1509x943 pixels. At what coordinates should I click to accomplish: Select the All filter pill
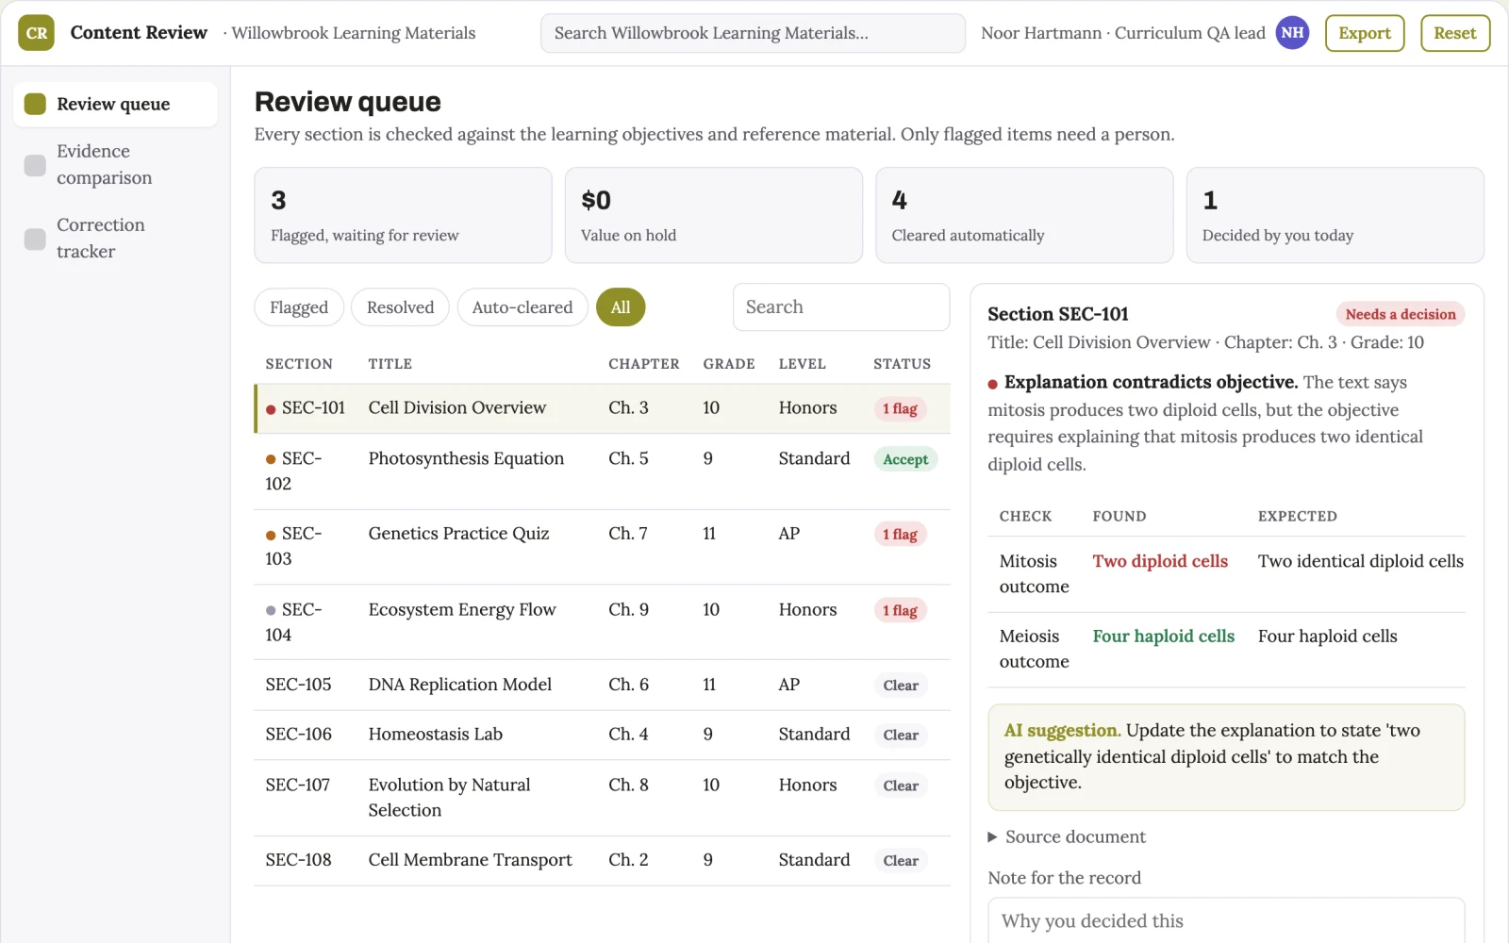tap(621, 307)
